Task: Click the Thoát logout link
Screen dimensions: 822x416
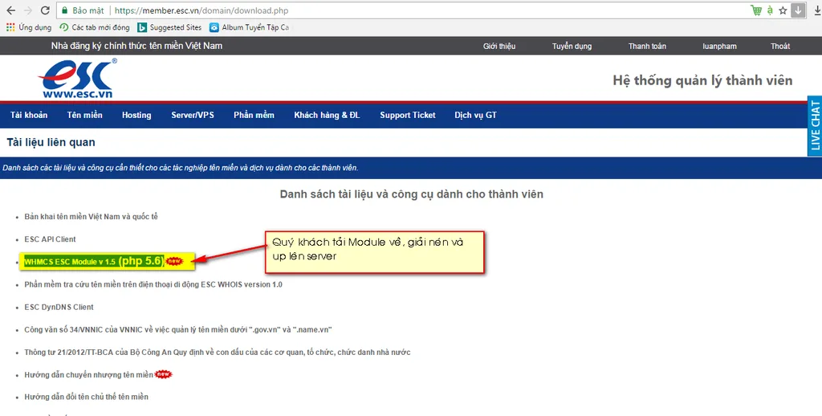Action: [780, 46]
